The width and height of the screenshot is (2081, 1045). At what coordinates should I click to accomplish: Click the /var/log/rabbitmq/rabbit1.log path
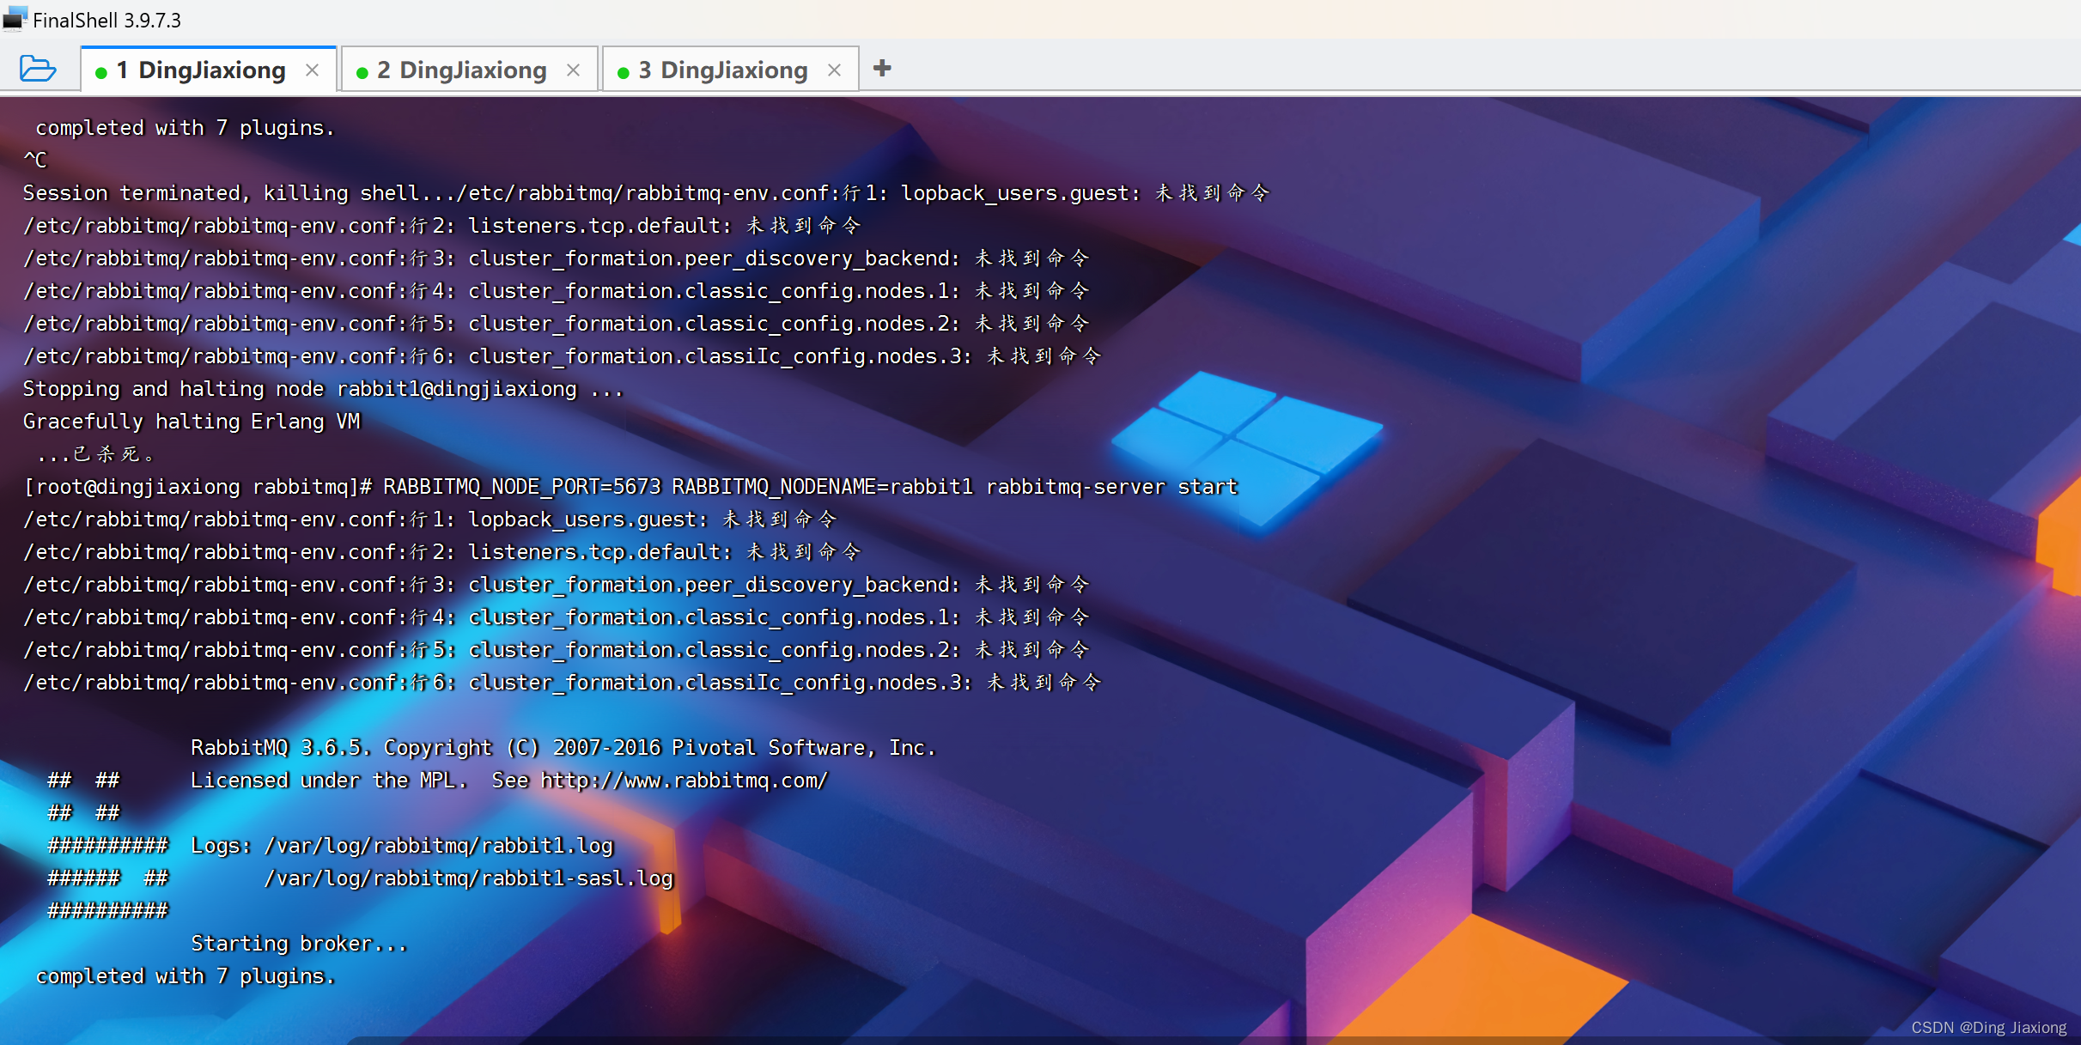pos(439,846)
